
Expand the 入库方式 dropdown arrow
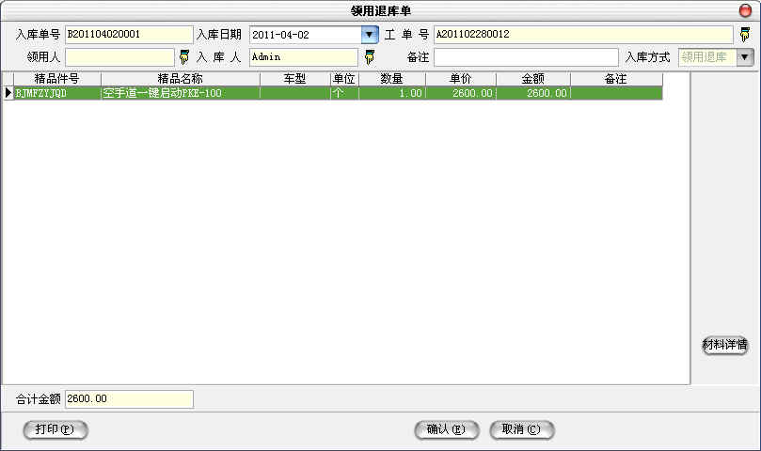click(744, 57)
